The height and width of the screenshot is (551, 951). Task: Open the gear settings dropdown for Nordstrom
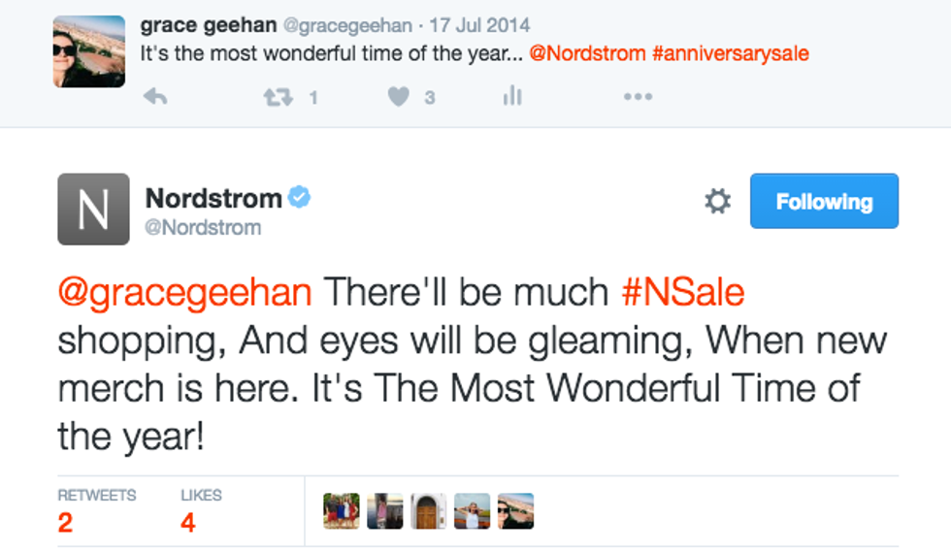[x=717, y=202]
